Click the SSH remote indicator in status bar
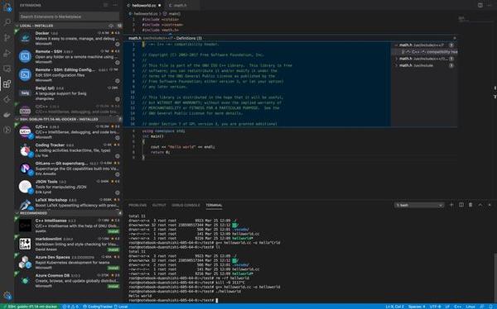This screenshot has width=497, height=309. coord(30,307)
